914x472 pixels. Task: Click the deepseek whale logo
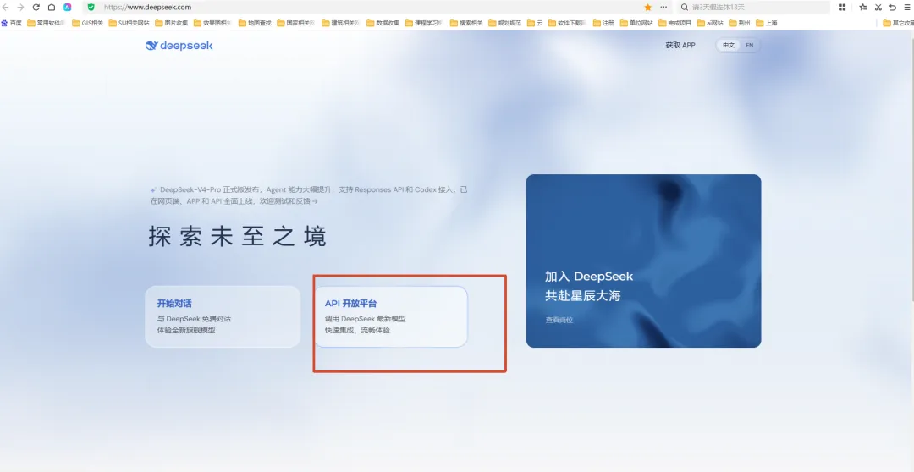click(179, 46)
